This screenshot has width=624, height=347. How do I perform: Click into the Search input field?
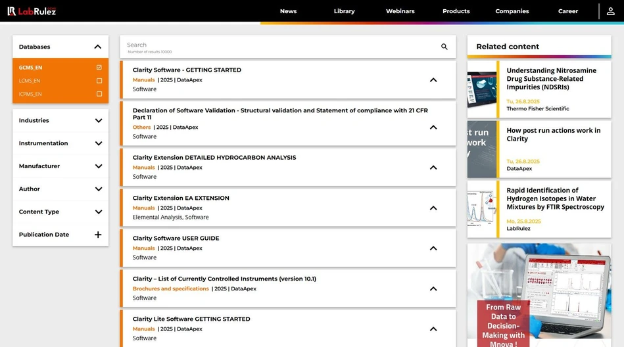279,47
